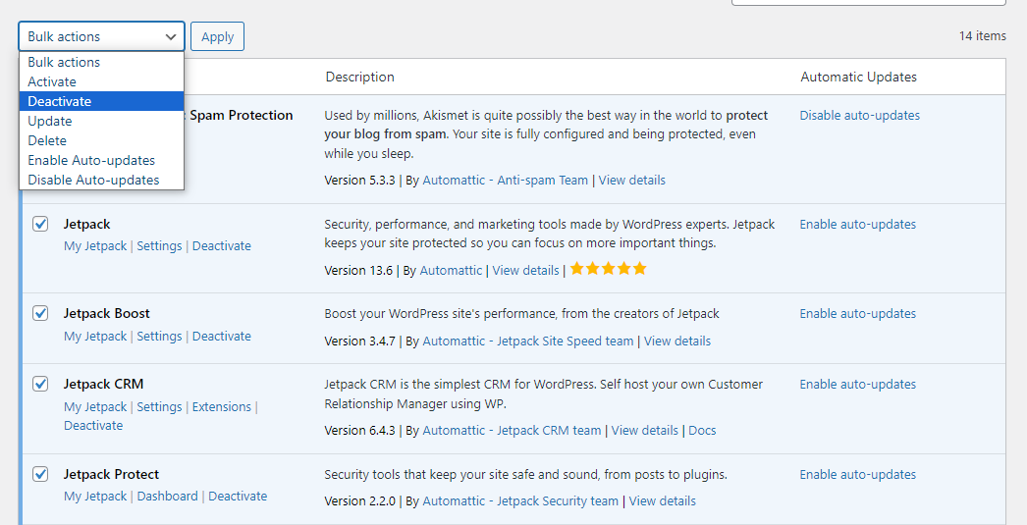Screen dimensions: 1027x525
Task: Click the Automatic Updates column header
Action: tap(858, 78)
